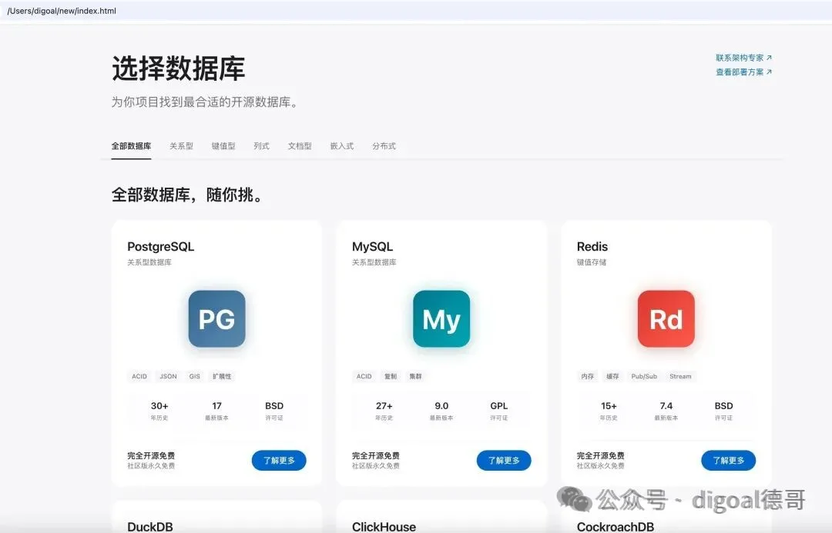Image resolution: width=832 pixels, height=533 pixels.
Task: Switch to the 嵌入式 tab
Action: click(x=342, y=146)
